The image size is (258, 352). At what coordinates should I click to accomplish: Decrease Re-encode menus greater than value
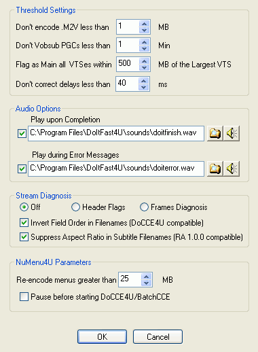point(146,283)
